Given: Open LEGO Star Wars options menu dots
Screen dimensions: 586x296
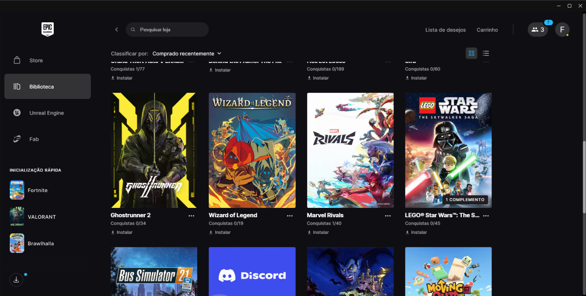Looking at the screenshot, I should click(x=486, y=216).
